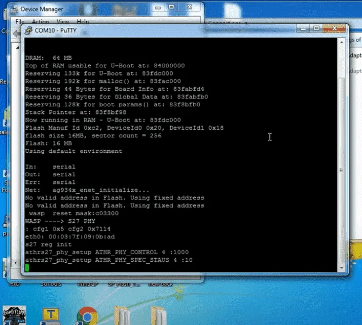Click the green terminal cursor block
This screenshot has width=362, height=325.
[x=27, y=268]
